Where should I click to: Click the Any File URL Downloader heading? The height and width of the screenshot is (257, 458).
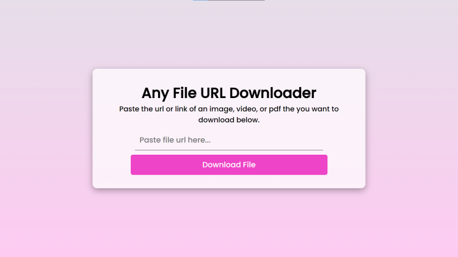[229, 93]
